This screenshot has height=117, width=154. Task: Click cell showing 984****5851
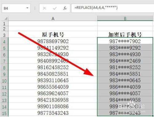[x=125, y=74]
